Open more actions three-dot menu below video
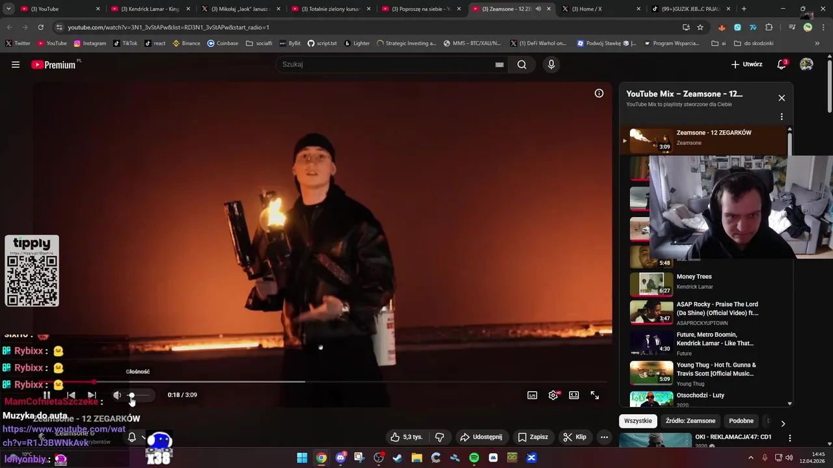833x468 pixels. pyautogui.click(x=604, y=437)
